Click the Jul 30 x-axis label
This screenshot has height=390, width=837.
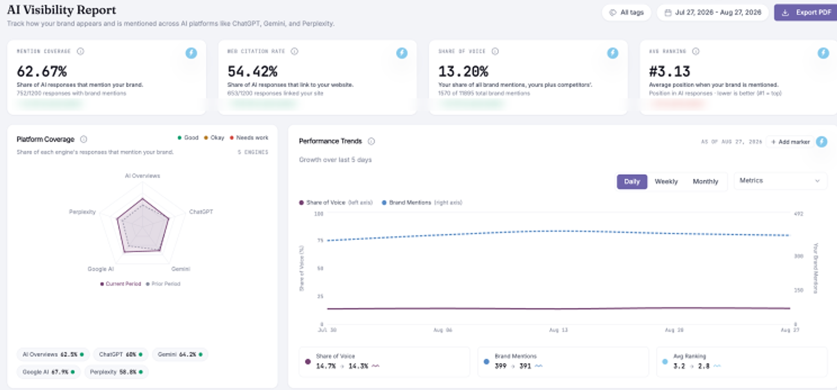click(327, 330)
